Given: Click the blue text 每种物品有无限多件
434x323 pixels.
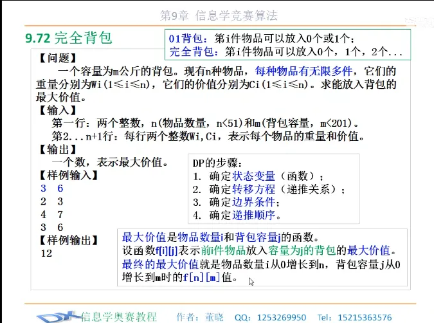Looking at the screenshot, I should pos(309,71).
